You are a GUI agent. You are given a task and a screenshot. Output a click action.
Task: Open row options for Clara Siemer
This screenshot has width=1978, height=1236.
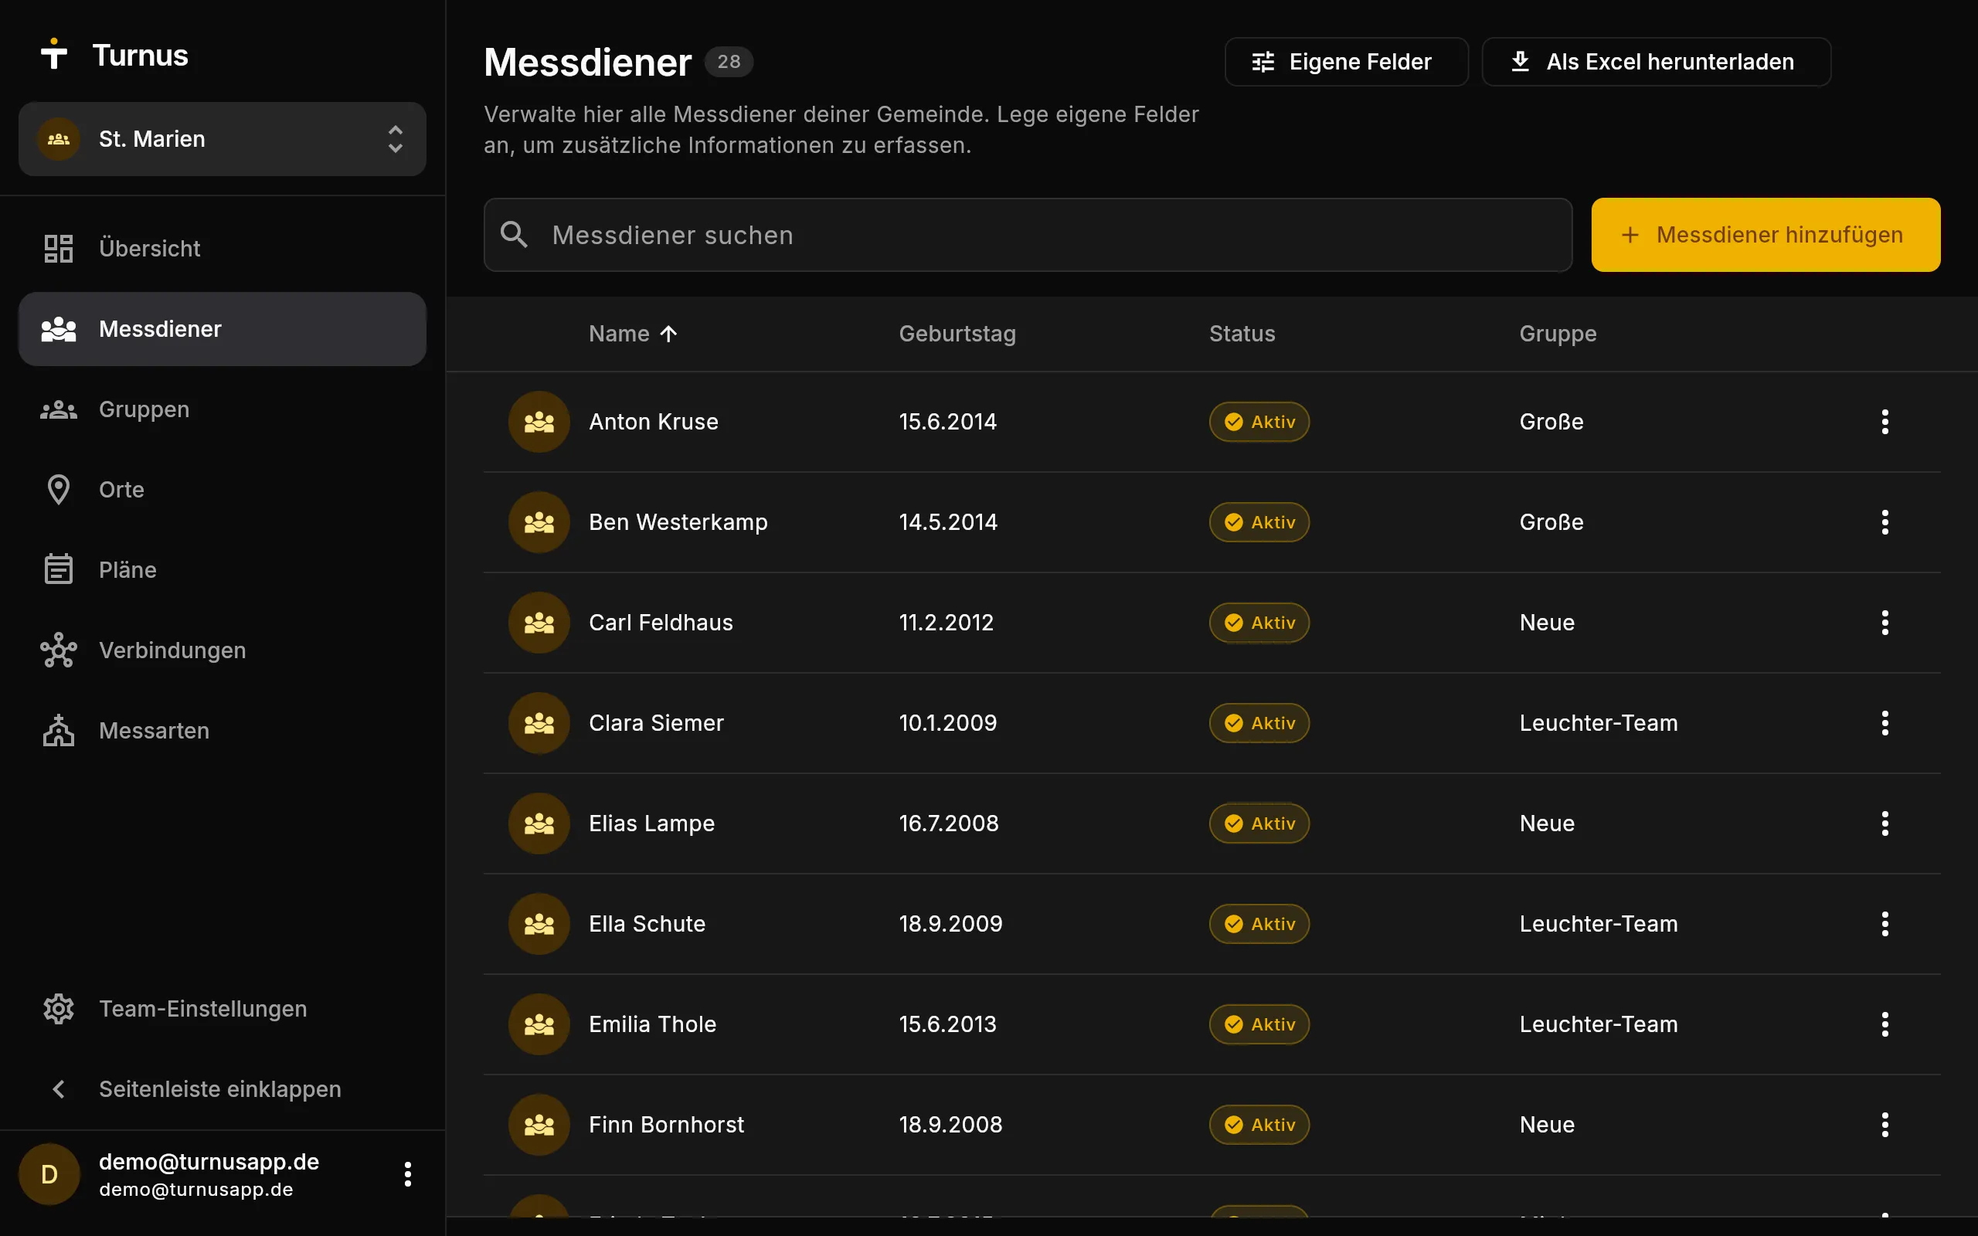coord(1885,724)
